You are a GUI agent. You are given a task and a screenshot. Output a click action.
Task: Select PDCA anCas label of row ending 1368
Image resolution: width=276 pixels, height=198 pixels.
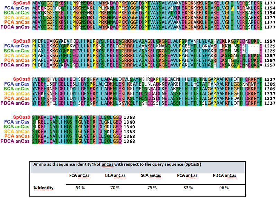(x=15, y=141)
